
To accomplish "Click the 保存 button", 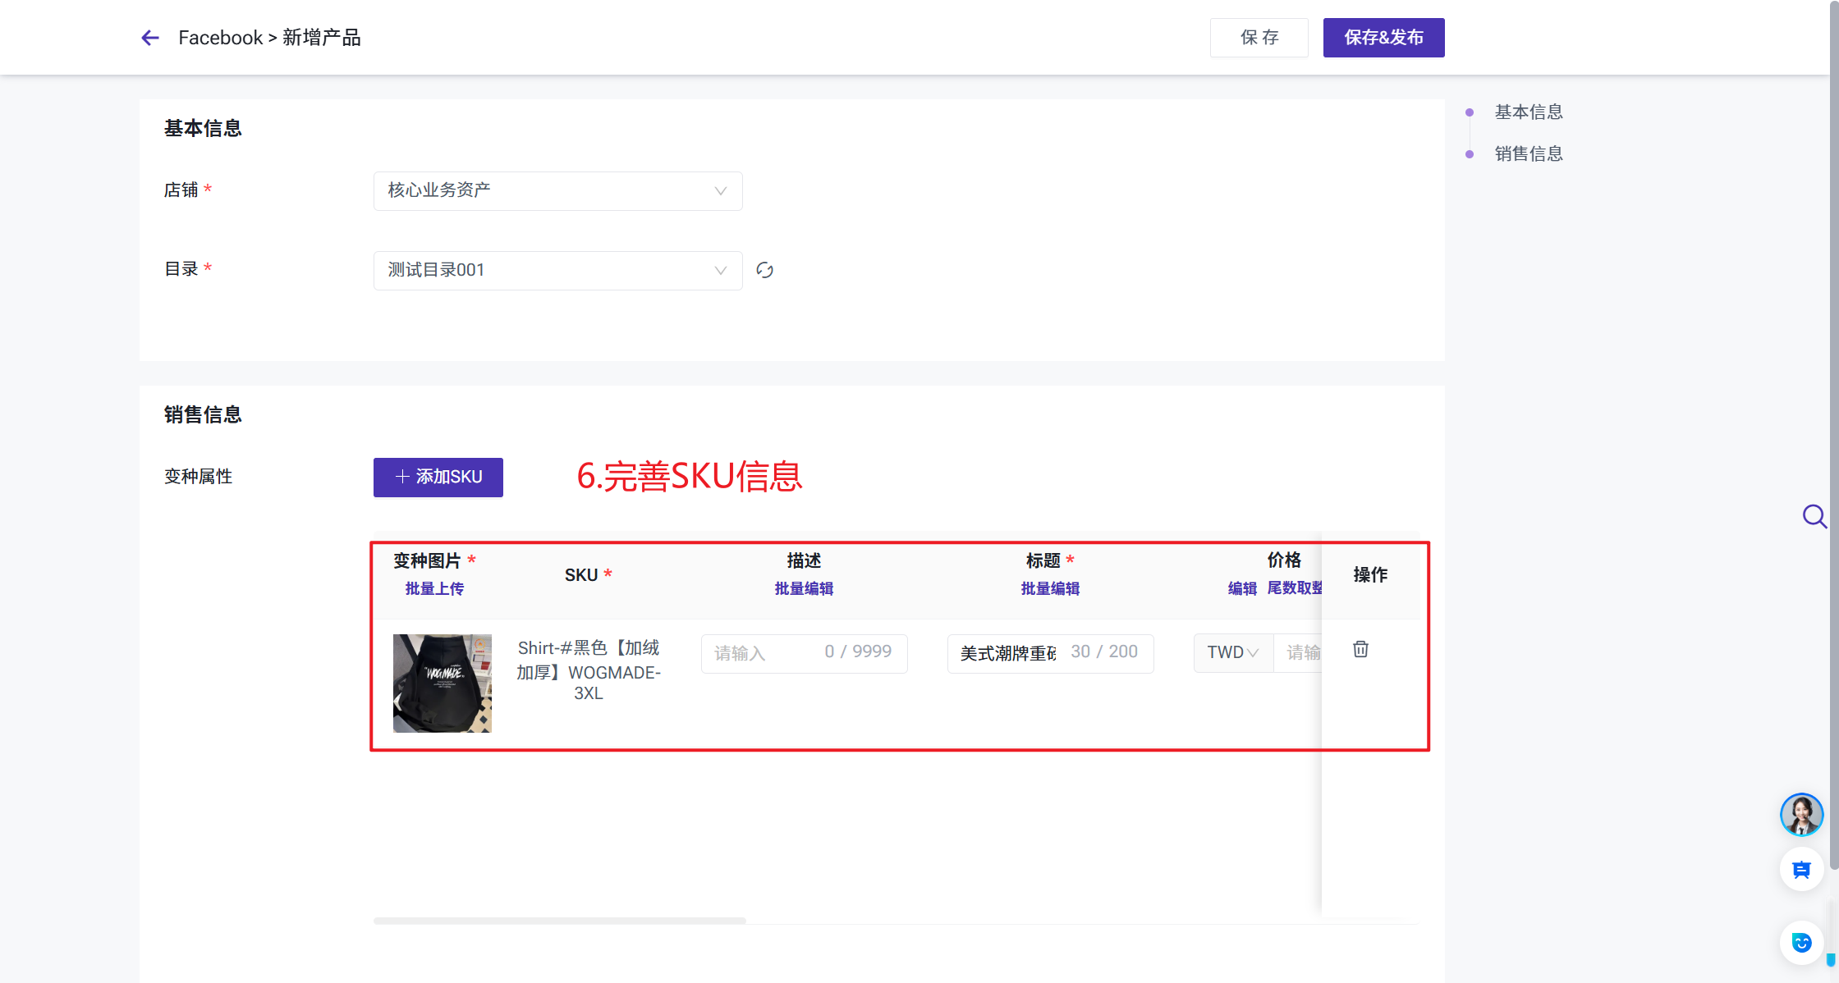I will coord(1259,38).
